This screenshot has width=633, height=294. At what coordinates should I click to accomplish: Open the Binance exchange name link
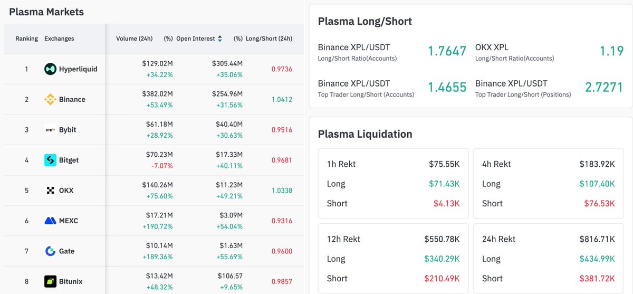(x=72, y=99)
